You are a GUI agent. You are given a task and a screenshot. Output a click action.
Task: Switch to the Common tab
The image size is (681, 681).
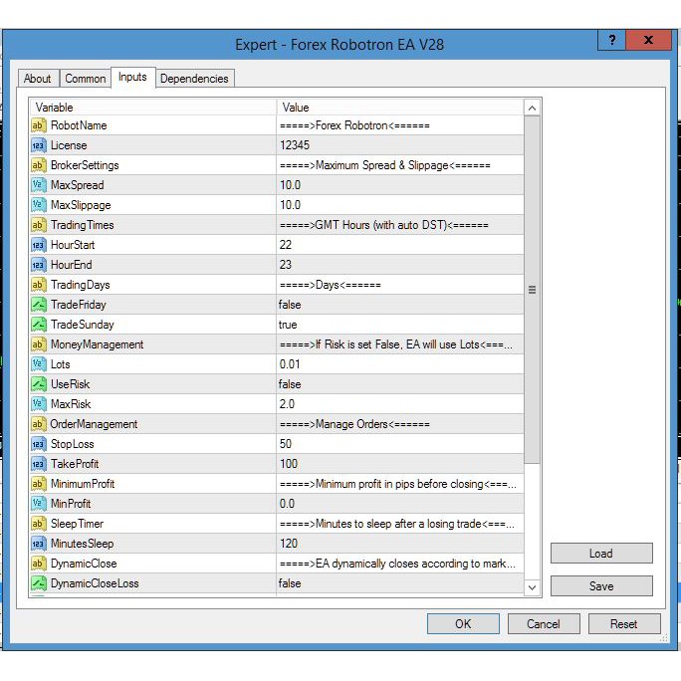tap(86, 79)
